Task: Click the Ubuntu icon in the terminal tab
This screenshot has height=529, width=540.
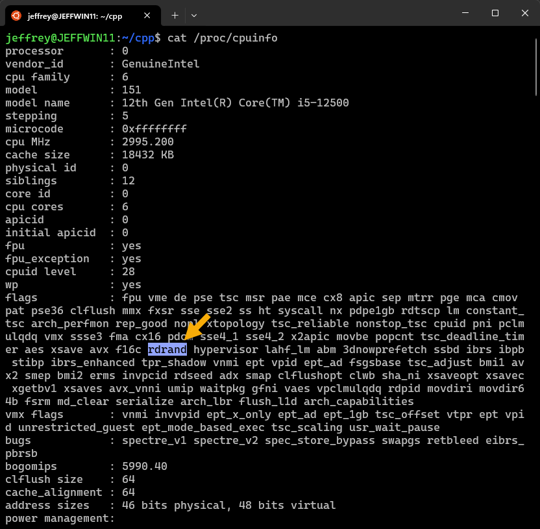Action: pos(16,14)
